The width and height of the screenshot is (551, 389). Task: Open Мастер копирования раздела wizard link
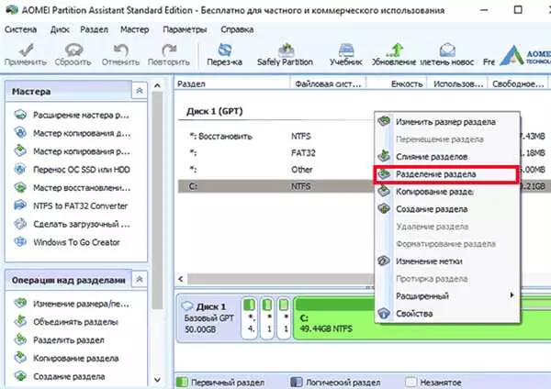[x=82, y=151]
